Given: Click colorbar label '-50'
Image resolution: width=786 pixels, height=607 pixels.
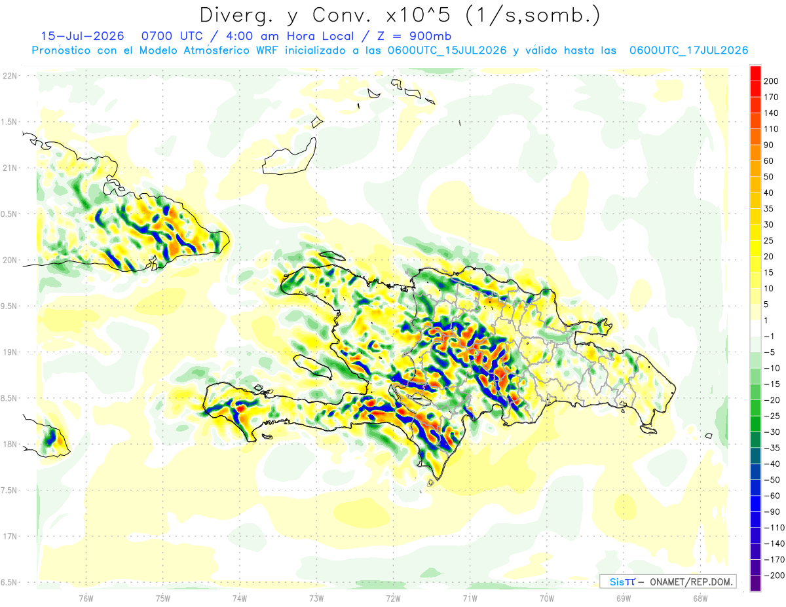Looking at the screenshot, I should [x=772, y=479].
